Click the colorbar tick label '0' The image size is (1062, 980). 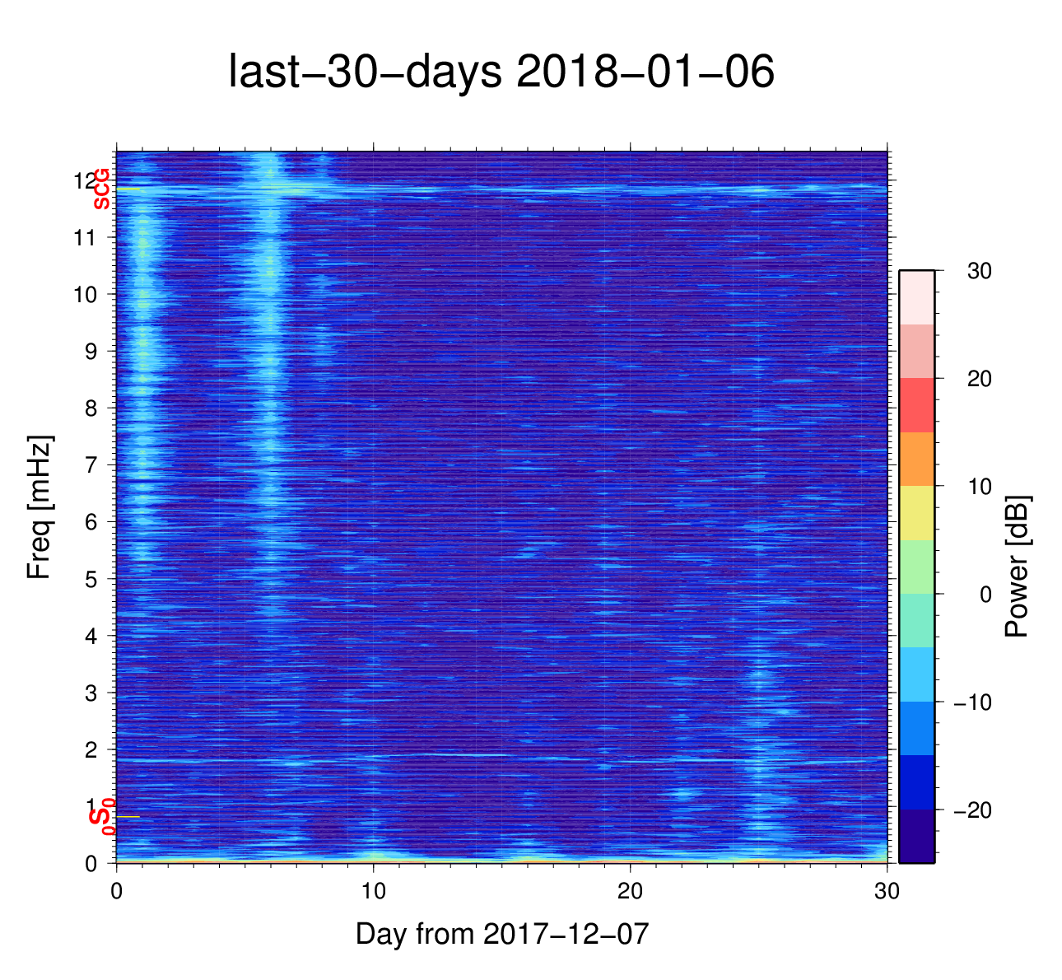pyautogui.click(x=985, y=595)
